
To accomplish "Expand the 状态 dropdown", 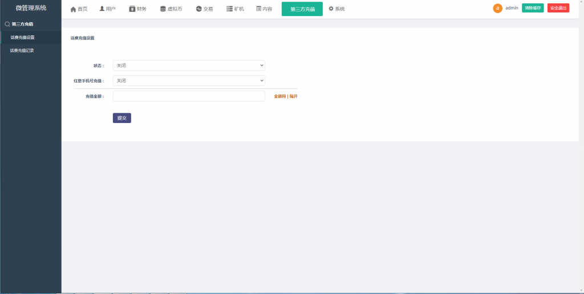I will (x=189, y=66).
